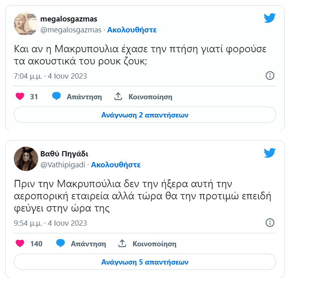Click reply bubble icon on megalosgazmas tweet
The width and height of the screenshot is (311, 284).
(x=56, y=96)
